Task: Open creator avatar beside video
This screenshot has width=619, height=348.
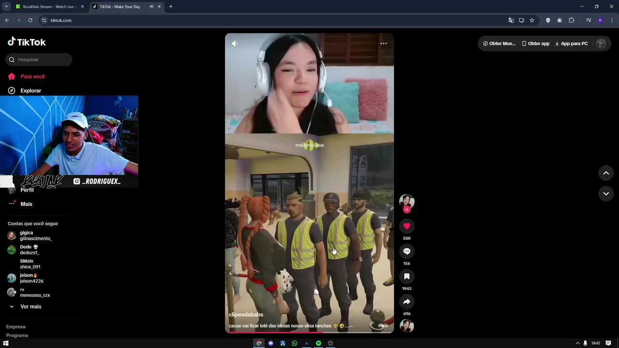Action: tap(407, 202)
